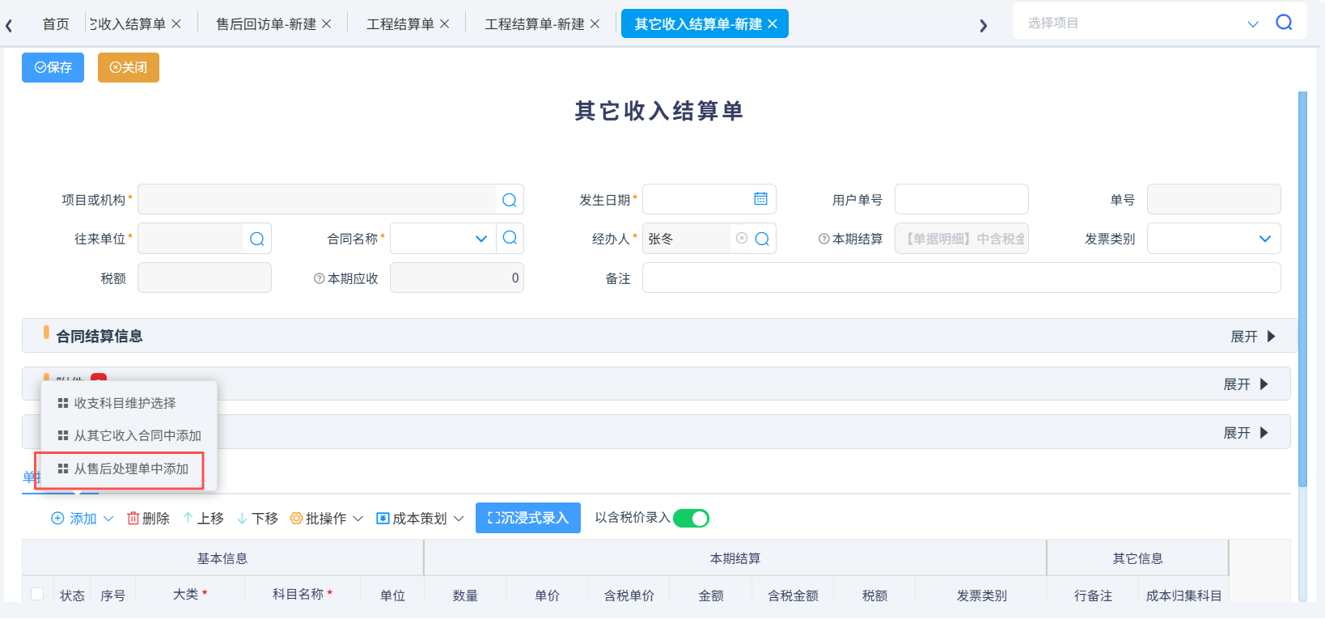The height and width of the screenshot is (619, 1325).
Task: Click 上移 to move row up
Action: pyautogui.click(x=203, y=518)
